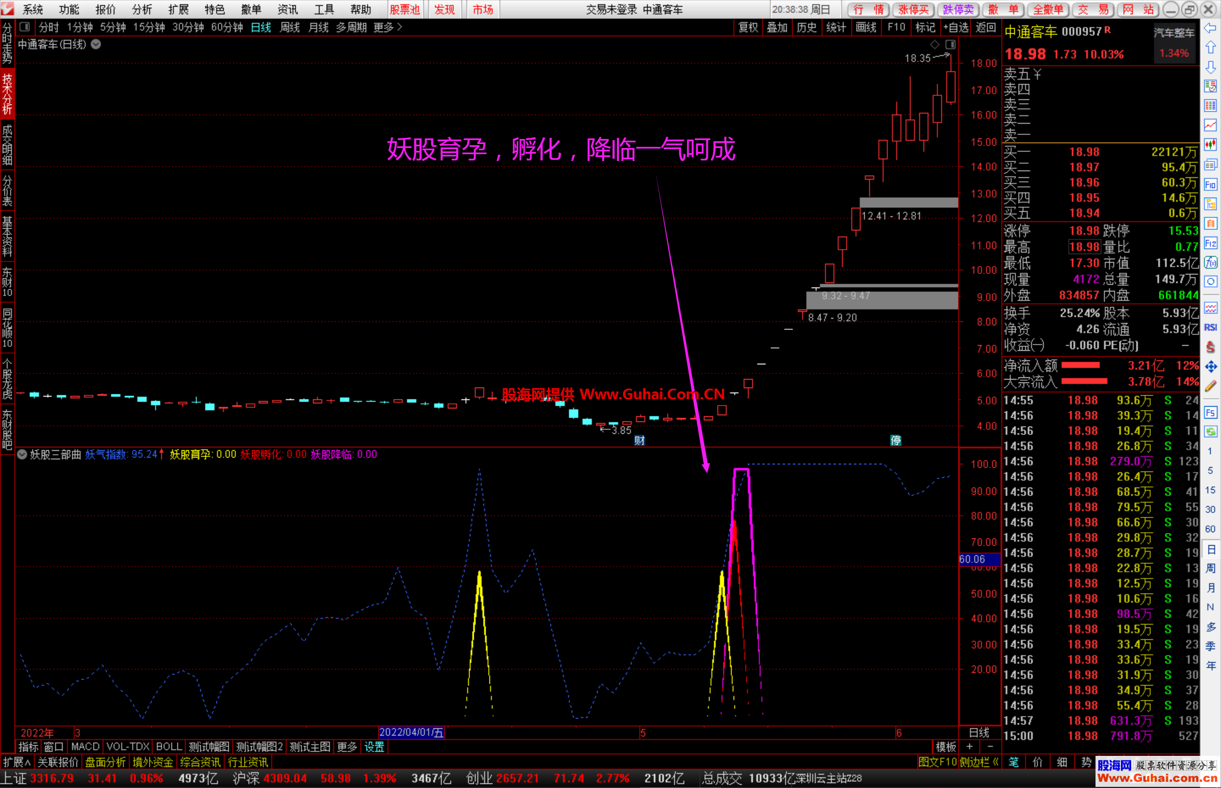Image resolution: width=1221 pixels, height=788 pixels.
Task: Open the trend line chart icon in sidebar
Action: pos(1210,125)
